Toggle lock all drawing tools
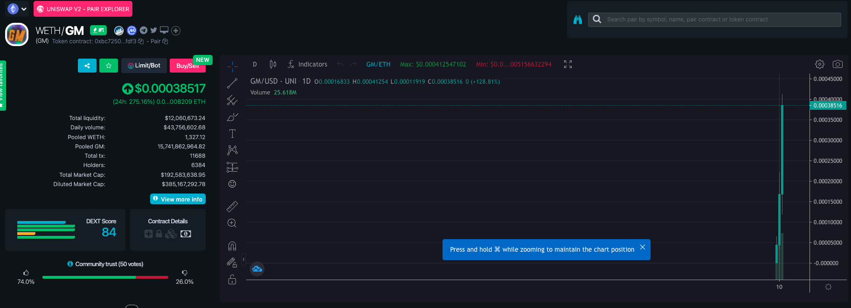The width and height of the screenshot is (851, 308). (232, 280)
